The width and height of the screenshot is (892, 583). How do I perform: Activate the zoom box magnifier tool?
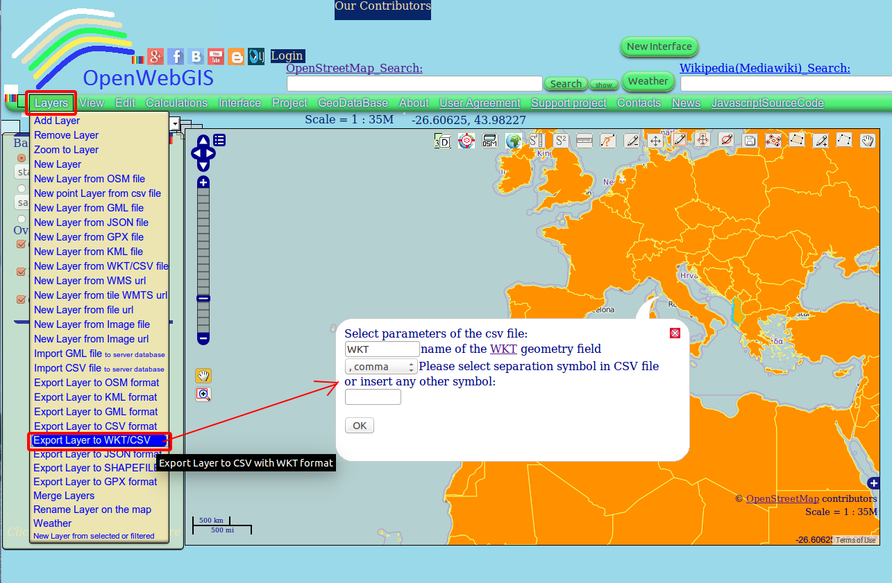click(203, 394)
